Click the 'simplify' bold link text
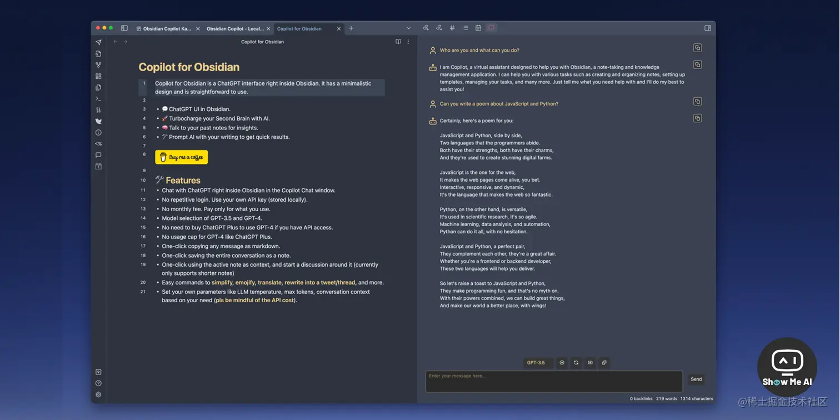This screenshot has height=420, width=840. click(222, 283)
